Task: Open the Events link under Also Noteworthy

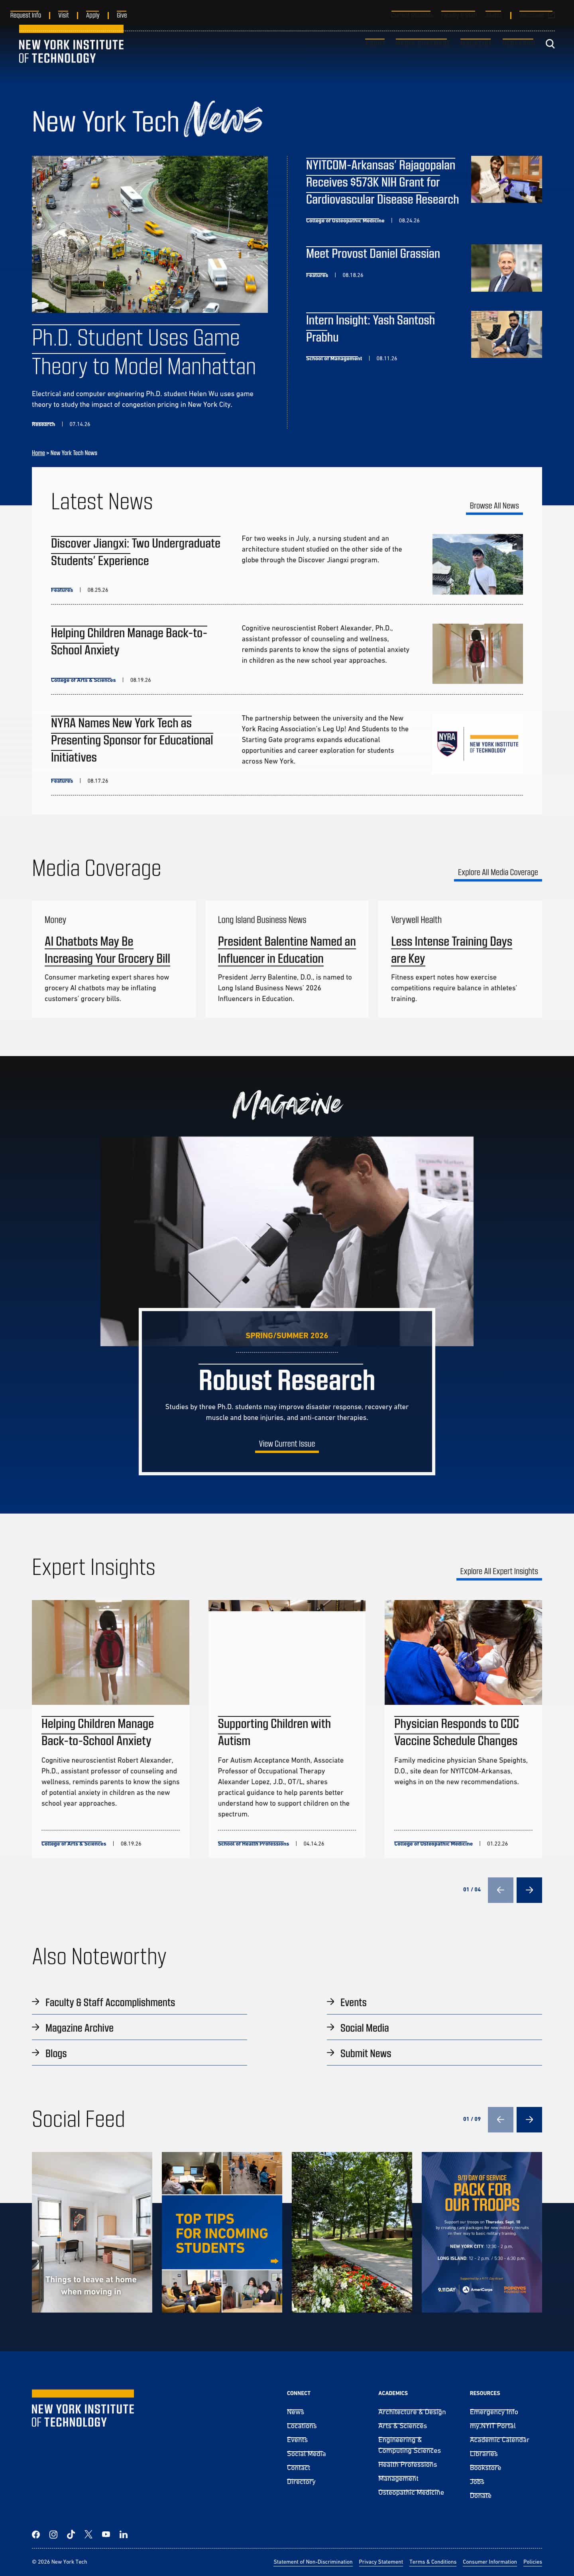Action: point(353,2002)
